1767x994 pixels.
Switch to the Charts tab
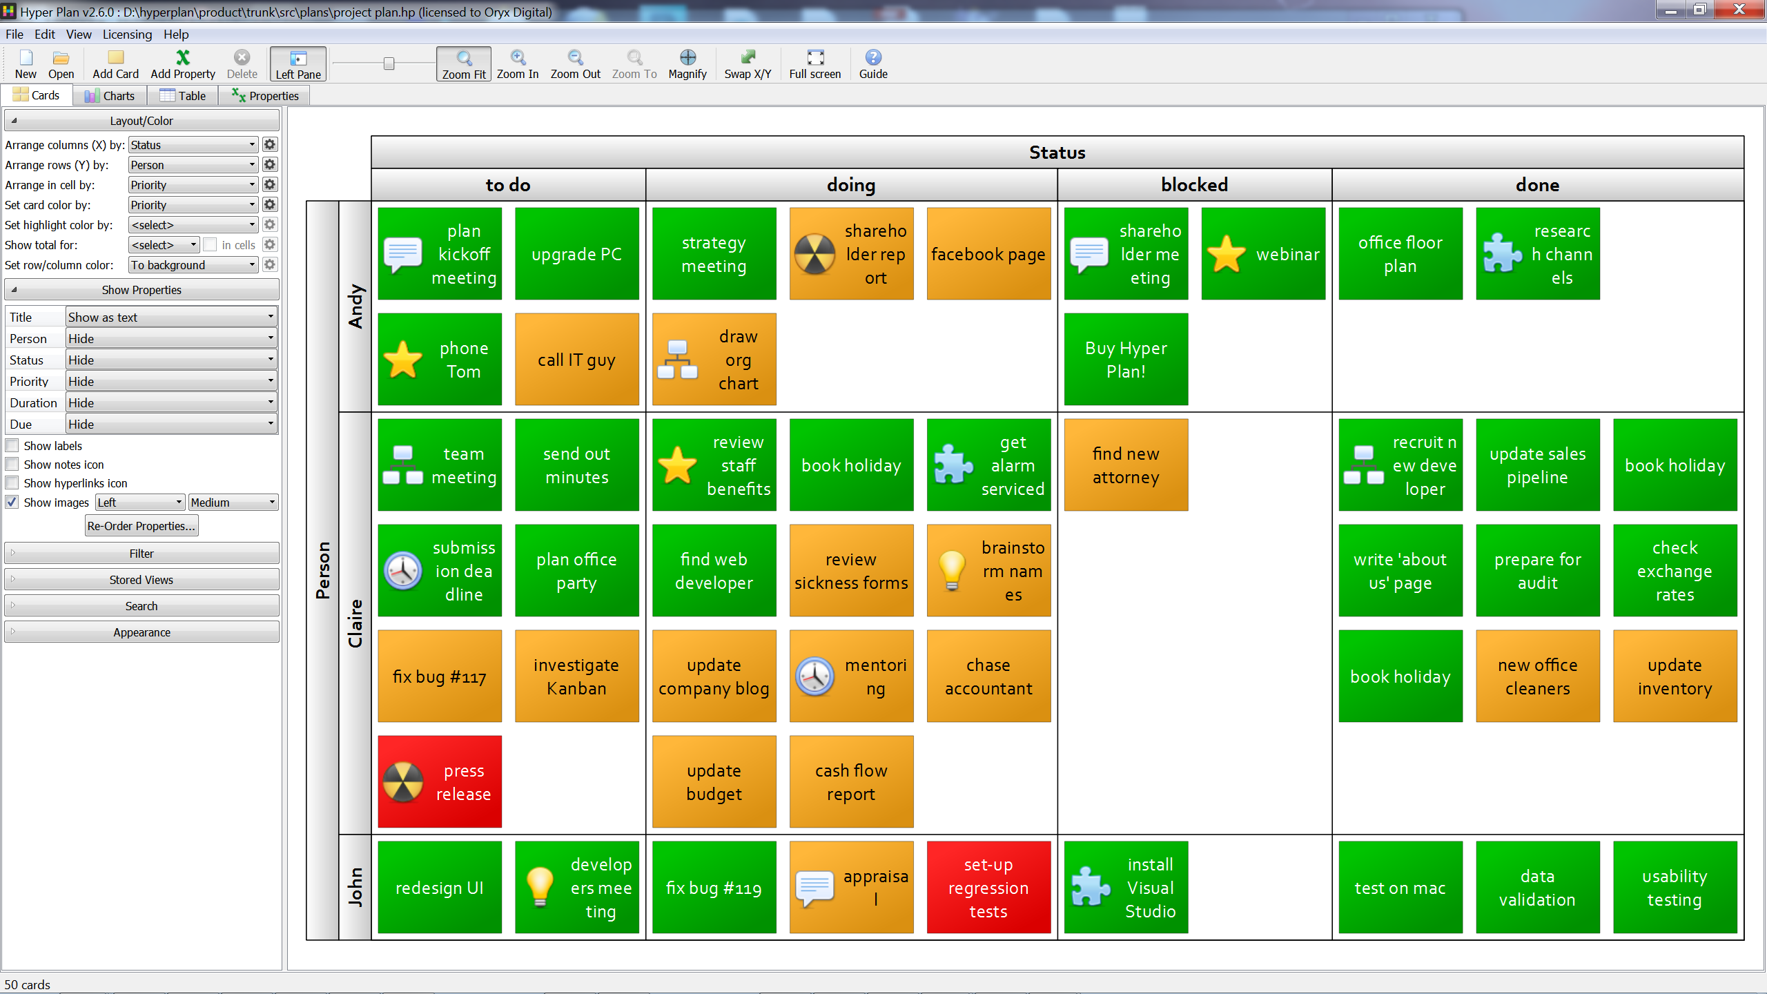[x=110, y=96]
